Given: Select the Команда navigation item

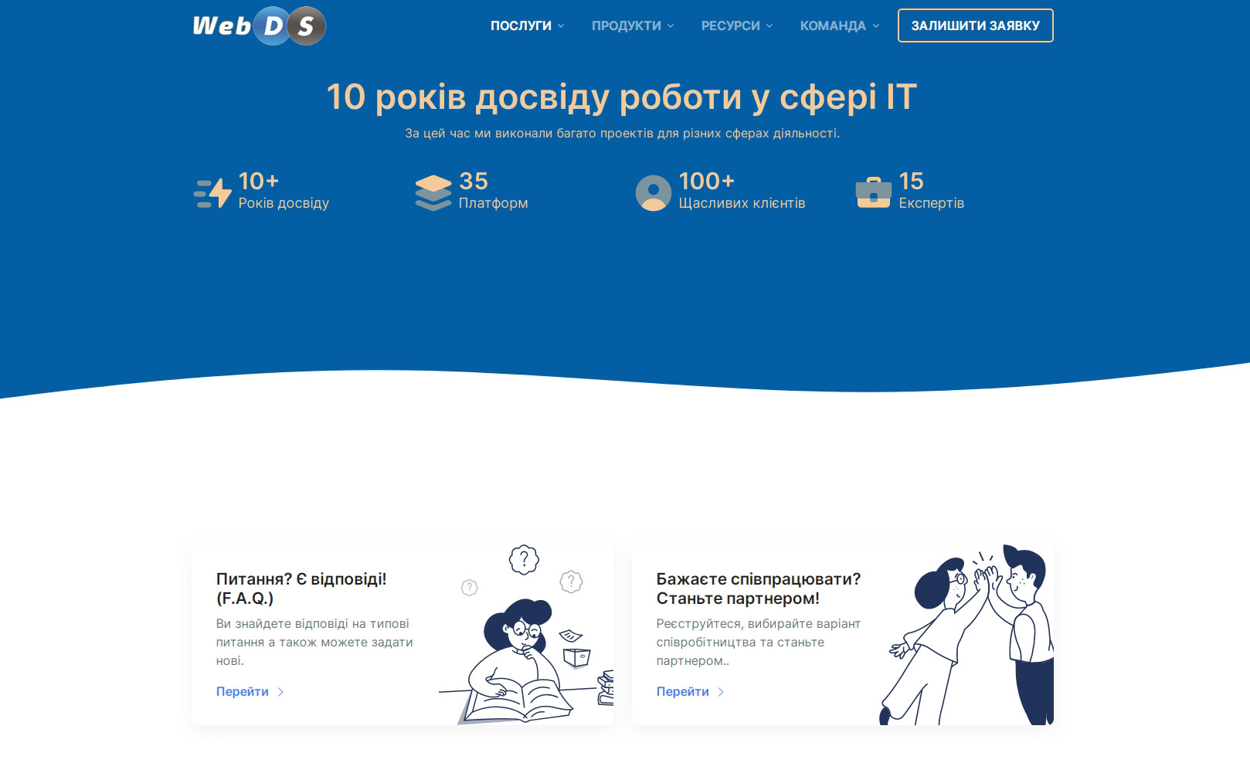Looking at the screenshot, I should (832, 25).
